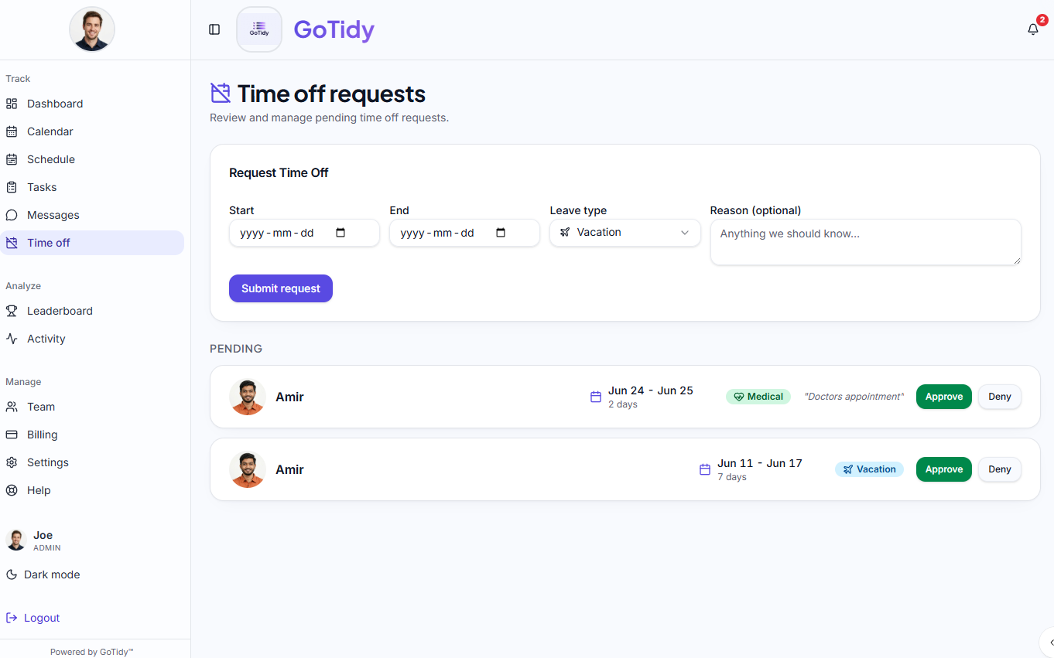The width and height of the screenshot is (1054, 658).
Task: Click the Billing card icon
Action: (x=12, y=435)
